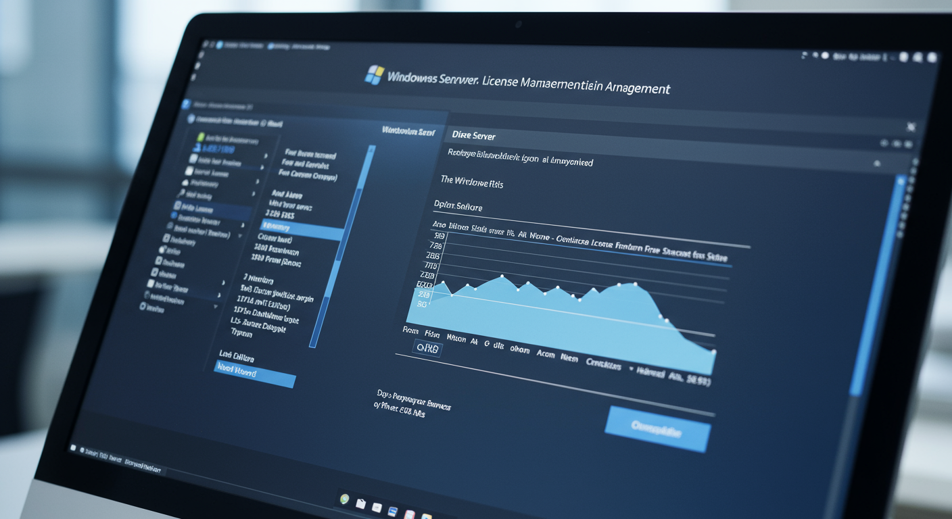
Task: Click the right-edge vertical blue scrollbar
Action: (879, 284)
